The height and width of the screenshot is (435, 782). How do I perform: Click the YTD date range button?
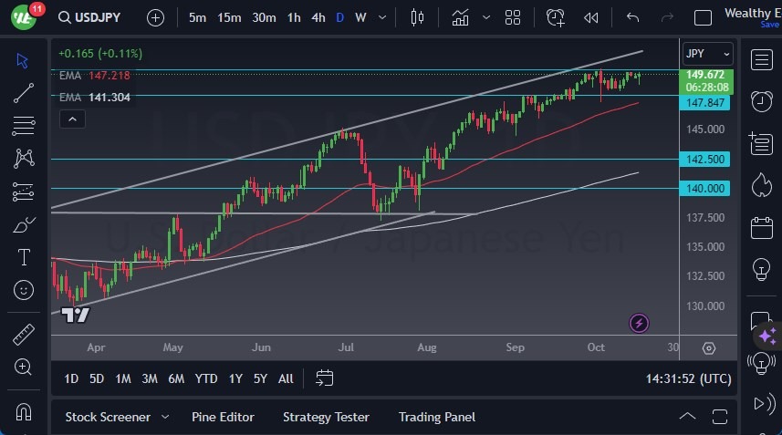pos(206,378)
